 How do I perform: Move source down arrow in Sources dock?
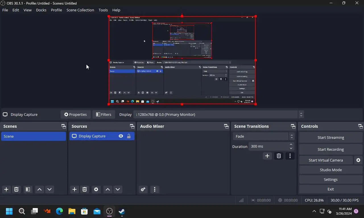(118, 189)
